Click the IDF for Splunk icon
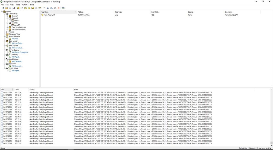The height and width of the screenshot is (150, 273). [7, 50]
